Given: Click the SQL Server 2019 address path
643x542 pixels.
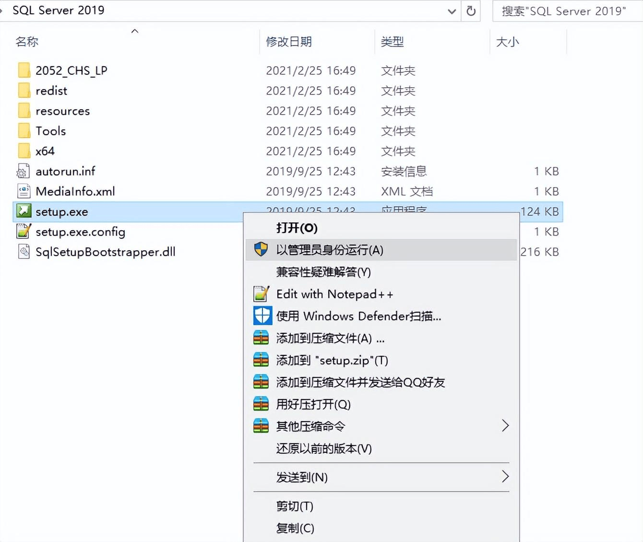Looking at the screenshot, I should [x=58, y=10].
